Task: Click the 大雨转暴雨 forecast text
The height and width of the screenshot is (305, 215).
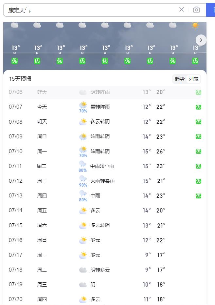Action: tap(102, 181)
